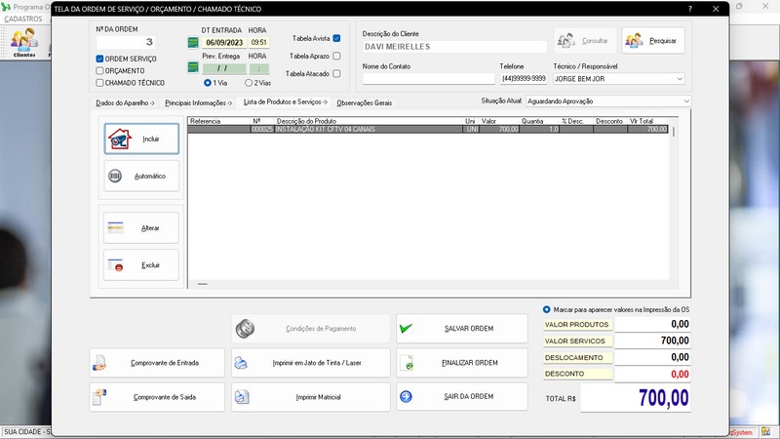Click the blue arrow Sair da Ordem icon
The width and height of the screenshot is (780, 439).
[406, 397]
